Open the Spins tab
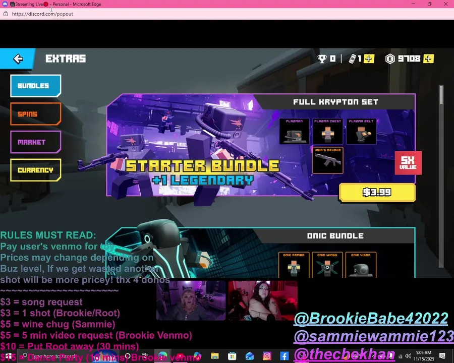The width and height of the screenshot is (454, 363). [36, 114]
